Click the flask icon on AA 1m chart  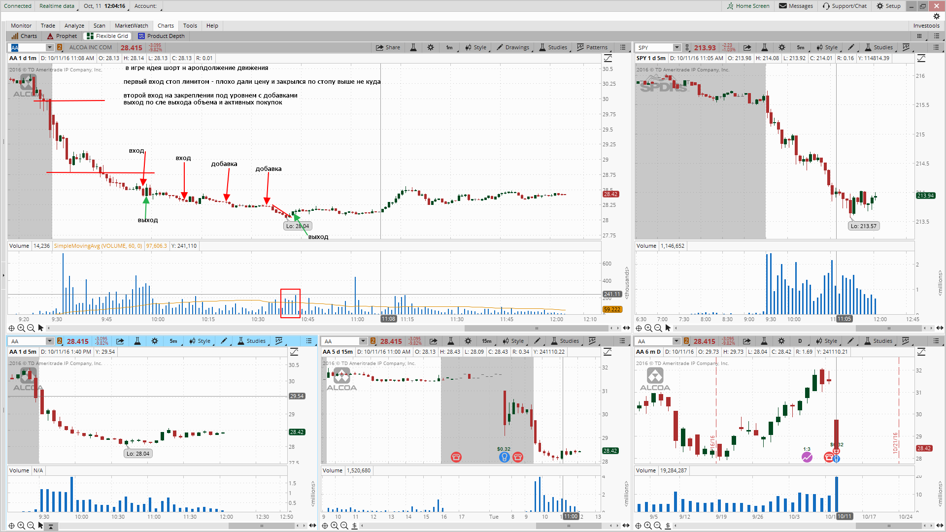(413, 47)
